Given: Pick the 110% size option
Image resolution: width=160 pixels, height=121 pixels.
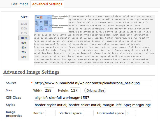Looking at the screenshot, I should 24,33.
